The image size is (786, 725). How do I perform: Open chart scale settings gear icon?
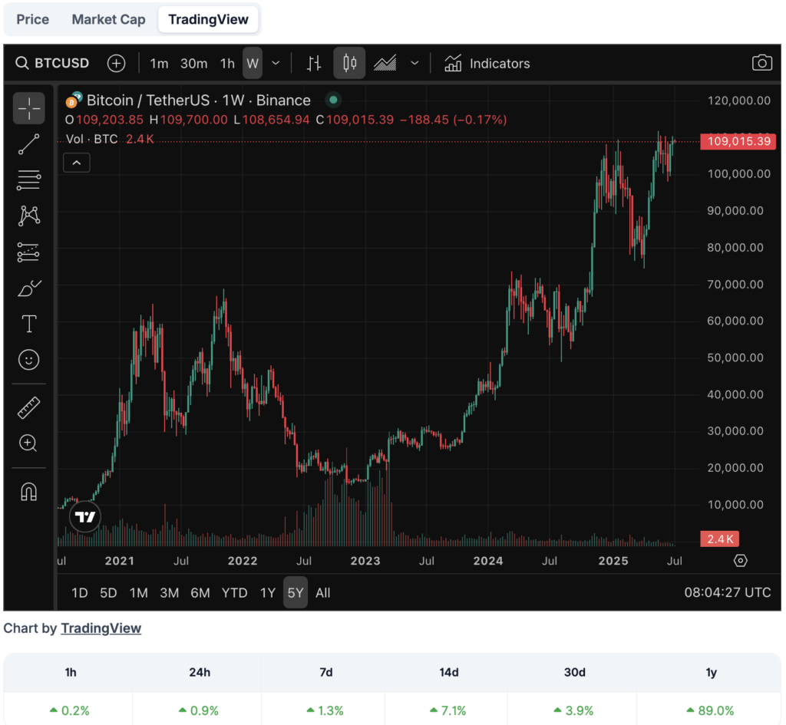pyautogui.click(x=740, y=560)
